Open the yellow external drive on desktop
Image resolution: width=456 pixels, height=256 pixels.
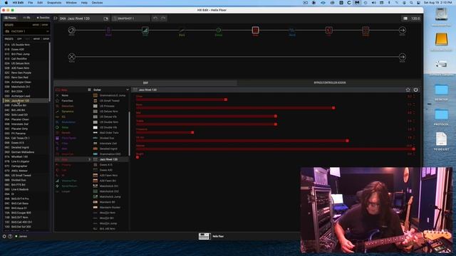click(x=441, y=39)
